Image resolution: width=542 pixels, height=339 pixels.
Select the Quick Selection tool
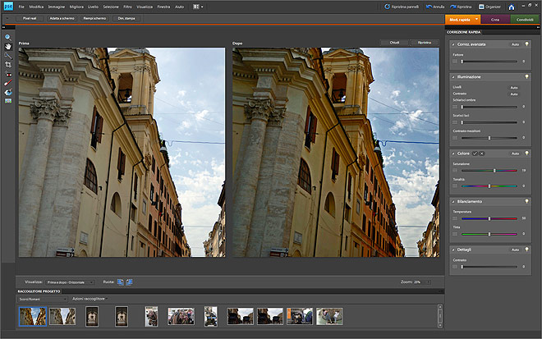point(8,55)
